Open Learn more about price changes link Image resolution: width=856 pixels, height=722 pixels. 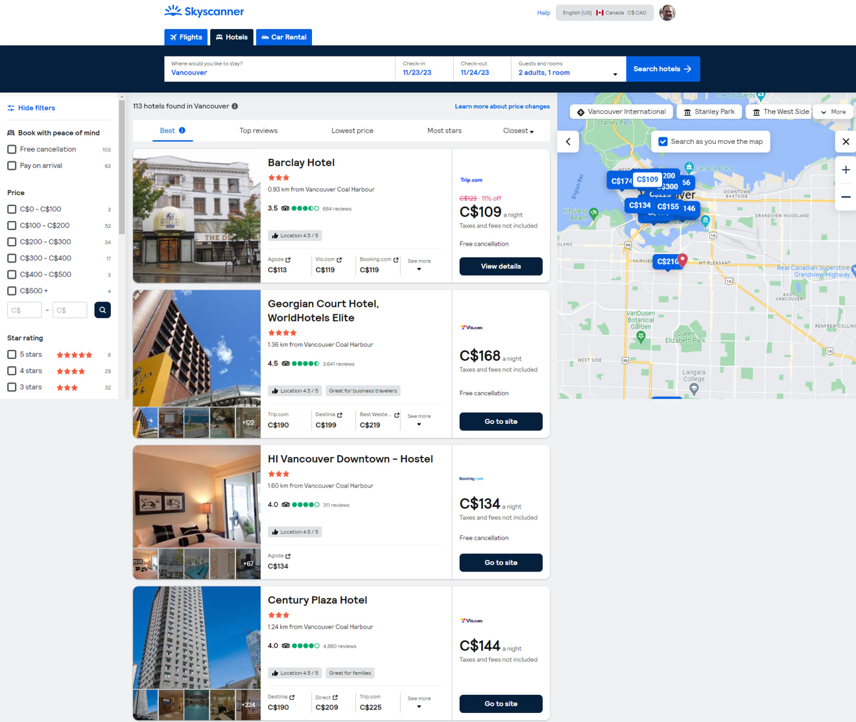coord(502,106)
